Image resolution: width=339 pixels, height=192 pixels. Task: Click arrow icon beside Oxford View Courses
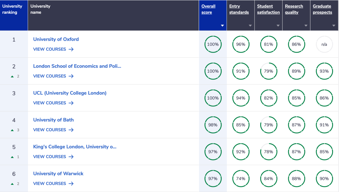pyautogui.click(x=71, y=49)
